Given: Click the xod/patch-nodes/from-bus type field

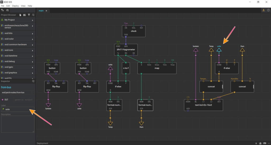Looking at the screenshot, I should 17,93.
